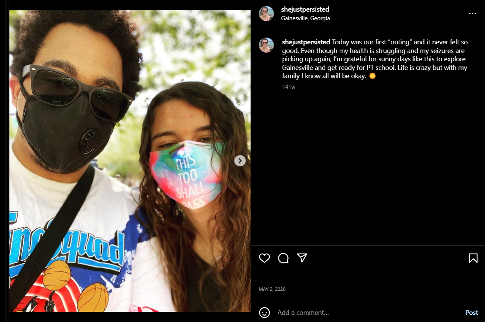Screen dimensions: 485x322
Task: Save post with the bookmark icon
Action: (x=473, y=258)
